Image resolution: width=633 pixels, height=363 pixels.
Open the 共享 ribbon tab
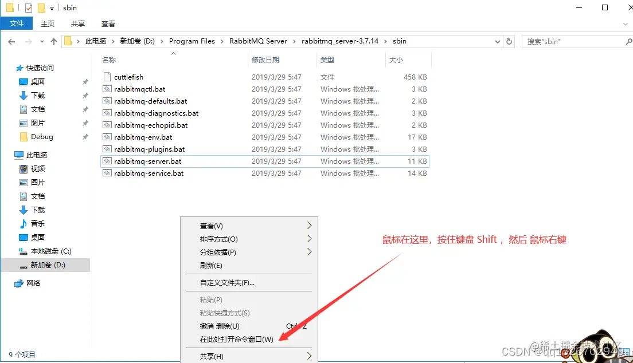(x=77, y=24)
